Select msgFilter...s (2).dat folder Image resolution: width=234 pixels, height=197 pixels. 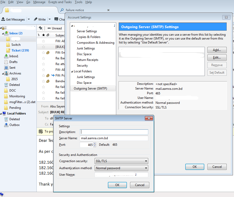[22, 102]
